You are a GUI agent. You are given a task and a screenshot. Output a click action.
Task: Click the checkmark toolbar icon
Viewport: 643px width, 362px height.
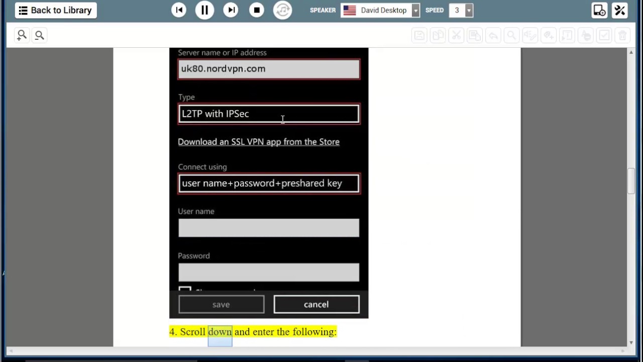[x=604, y=35]
